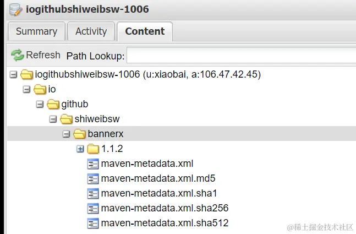Switch to the Summary tab
The width and height of the screenshot is (356, 234).
click(36, 31)
